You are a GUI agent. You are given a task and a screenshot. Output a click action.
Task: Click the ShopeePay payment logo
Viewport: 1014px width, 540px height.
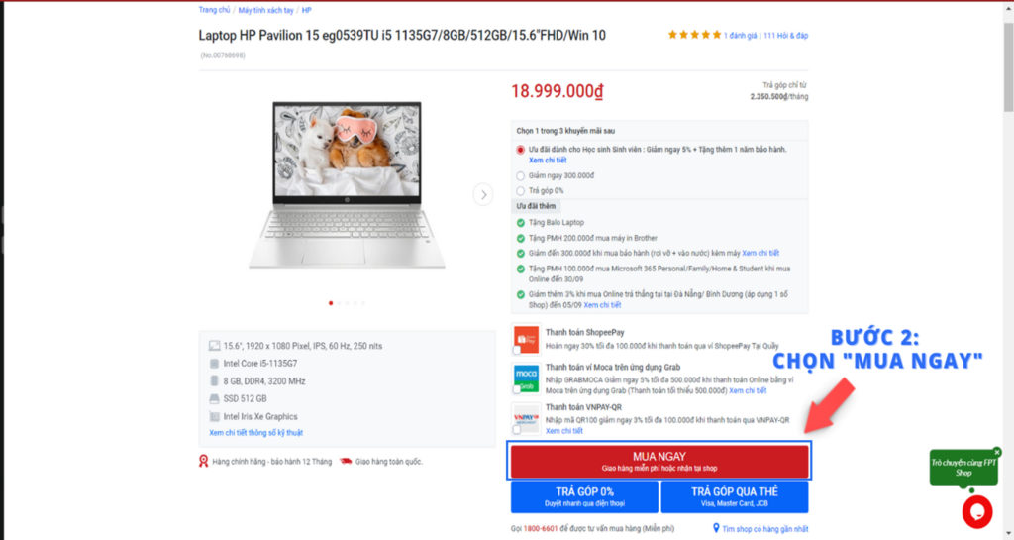click(x=526, y=339)
